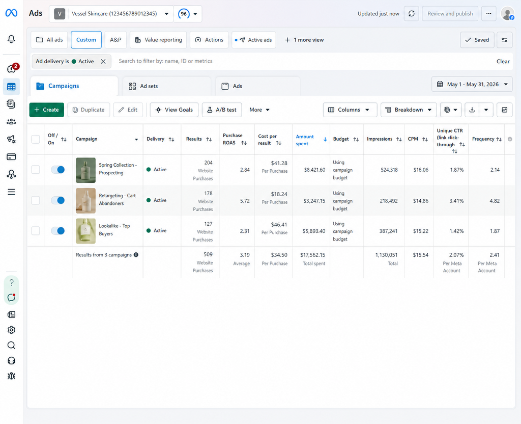The image size is (521, 424).
Task: Open Spring Collection campaign thumbnail
Action: pyautogui.click(x=85, y=170)
